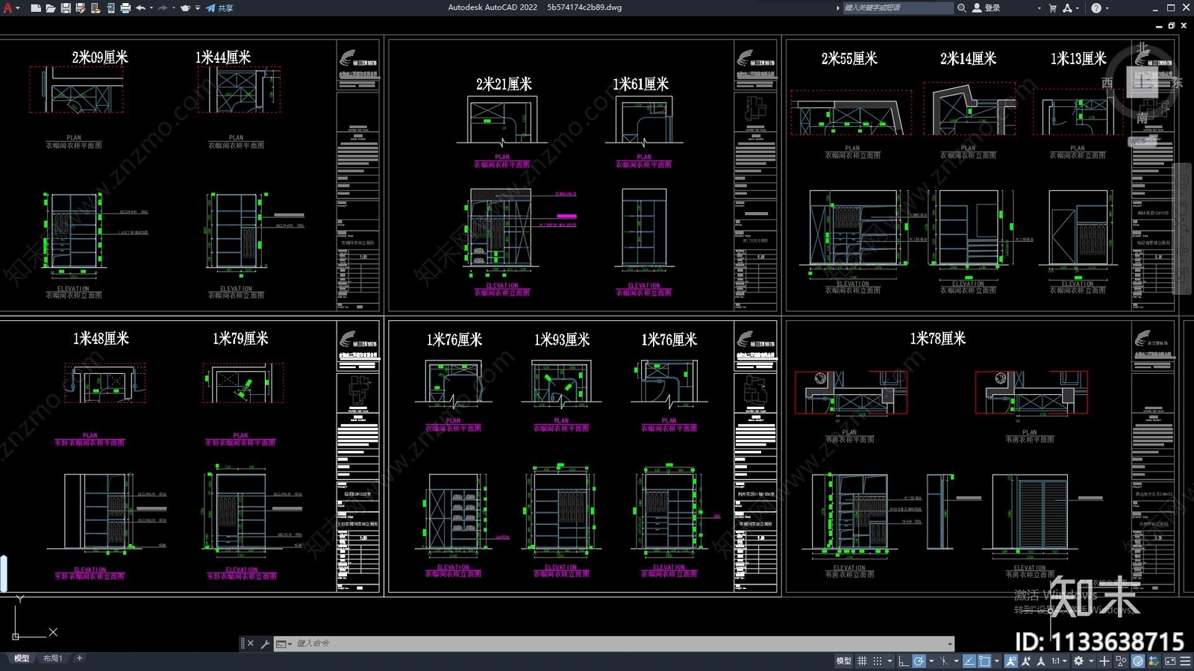Expand the workspace gear dropdown arrow
This screenshot has height=671, width=1194.
(1090, 661)
